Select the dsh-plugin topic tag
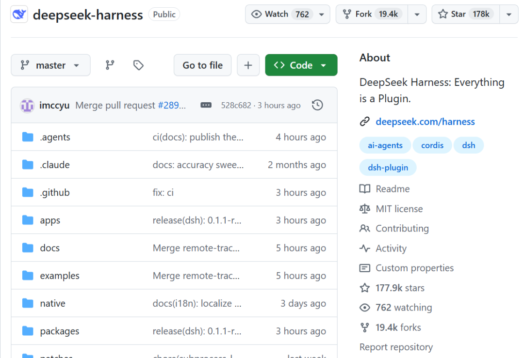The image size is (524, 358). [388, 168]
